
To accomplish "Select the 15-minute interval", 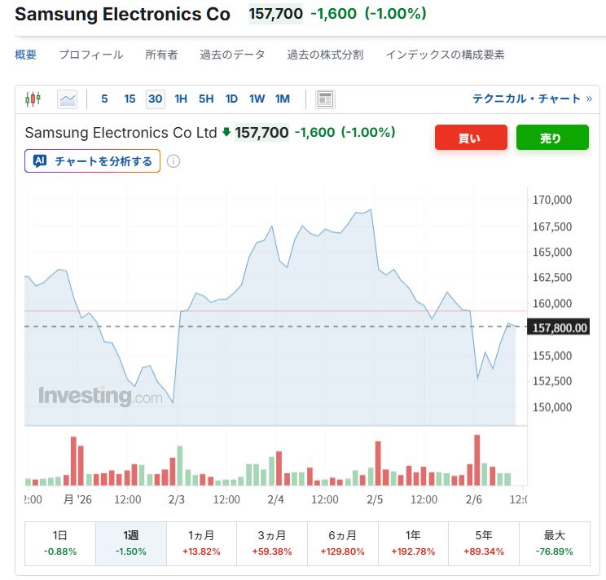I will 130,99.
